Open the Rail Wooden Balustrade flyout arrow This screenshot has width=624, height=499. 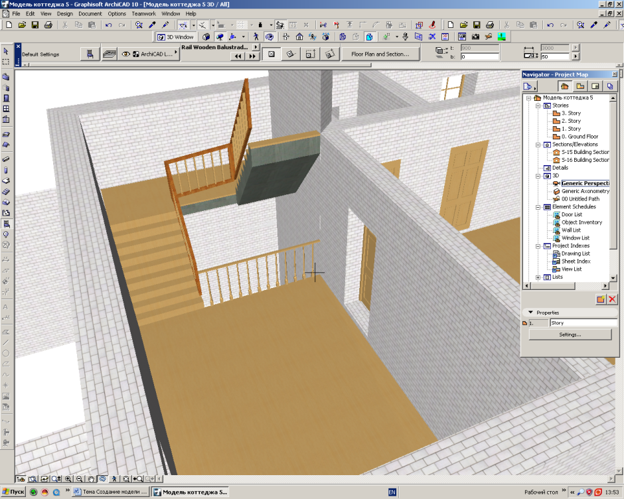pyautogui.click(x=256, y=47)
